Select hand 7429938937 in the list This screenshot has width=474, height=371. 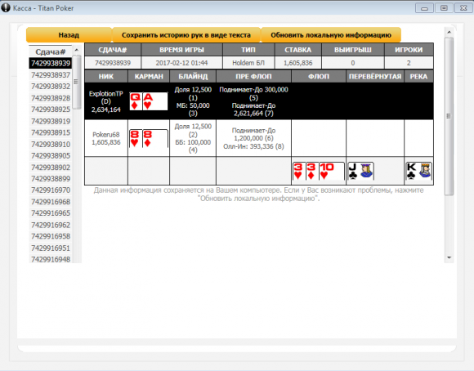pos(51,75)
